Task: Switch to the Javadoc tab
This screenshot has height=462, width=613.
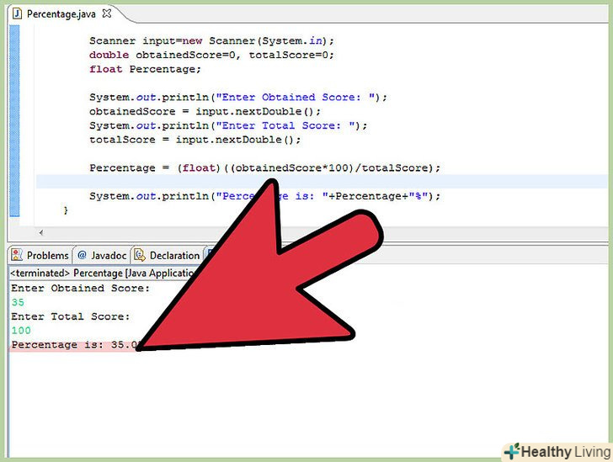Action: tap(102, 255)
